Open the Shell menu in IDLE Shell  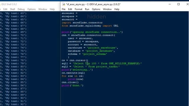coord(12,9)
